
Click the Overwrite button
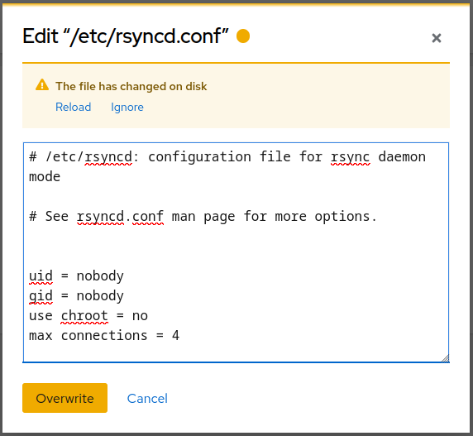[x=64, y=398]
